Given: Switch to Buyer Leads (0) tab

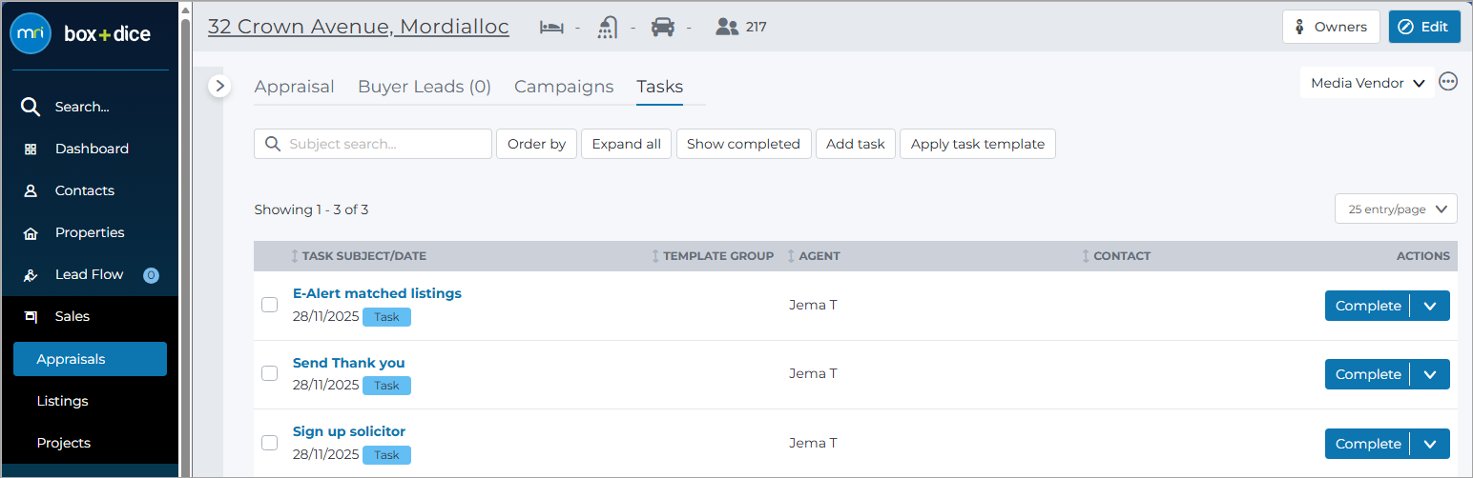Looking at the screenshot, I should click(425, 87).
